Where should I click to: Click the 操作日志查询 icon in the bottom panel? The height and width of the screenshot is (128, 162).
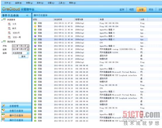(3, 120)
